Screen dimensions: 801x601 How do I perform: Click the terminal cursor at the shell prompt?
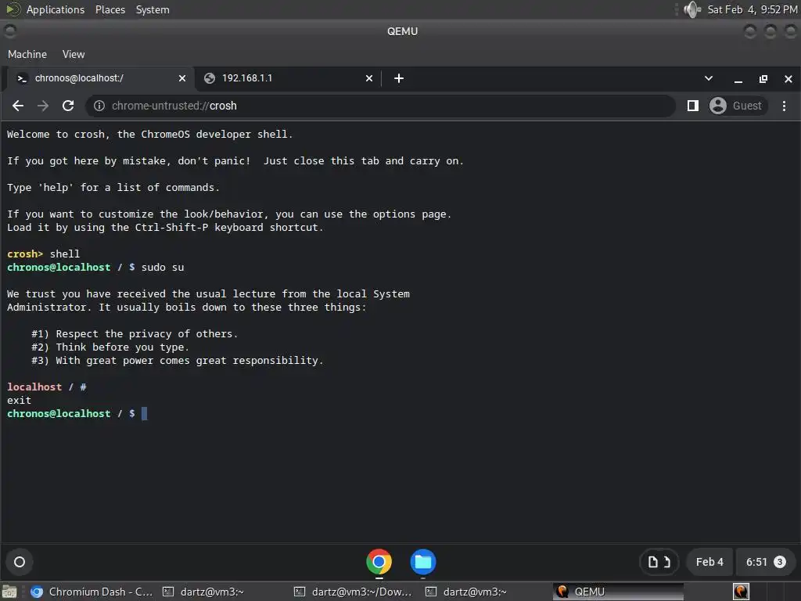coord(144,413)
